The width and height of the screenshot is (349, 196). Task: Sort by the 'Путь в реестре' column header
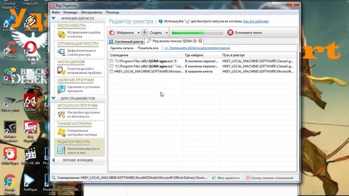click(258, 55)
